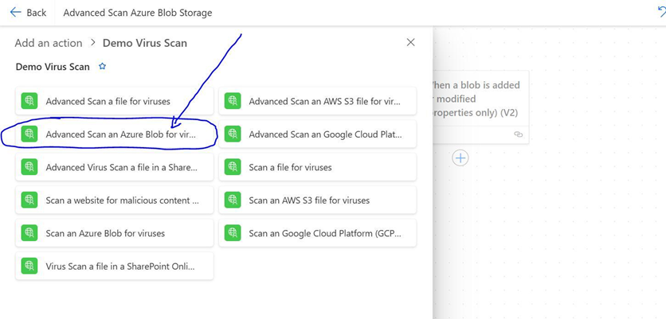666x319 pixels.
Task: Click the green icon beside Scan a file for viruses
Action: [x=233, y=167]
